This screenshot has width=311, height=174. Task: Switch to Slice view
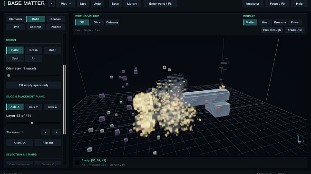(97, 22)
